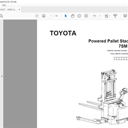Expand the left navigation pane arrow
The height and width of the screenshot is (128, 128).
point(2,76)
